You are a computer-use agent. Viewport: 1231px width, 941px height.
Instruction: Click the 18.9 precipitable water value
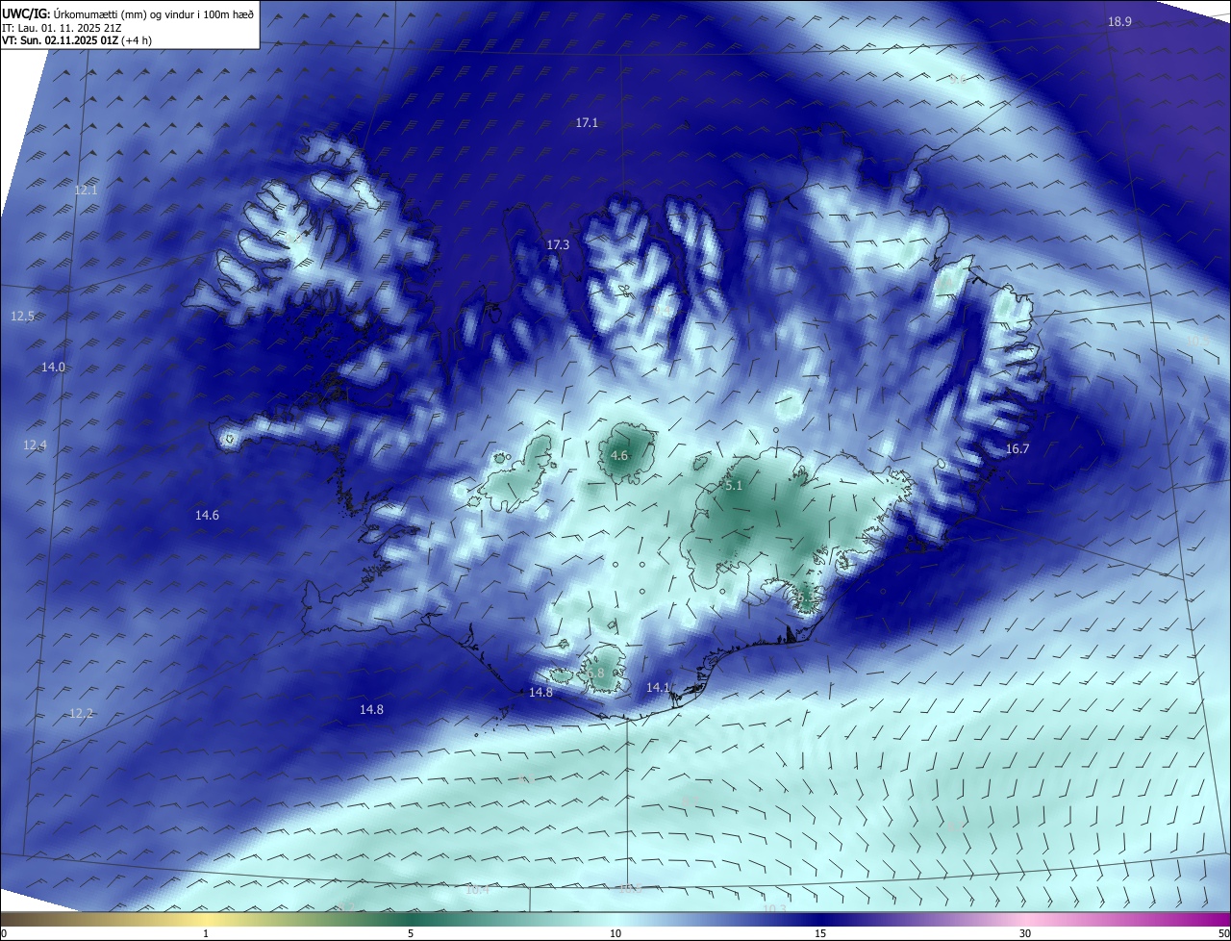(x=1119, y=22)
